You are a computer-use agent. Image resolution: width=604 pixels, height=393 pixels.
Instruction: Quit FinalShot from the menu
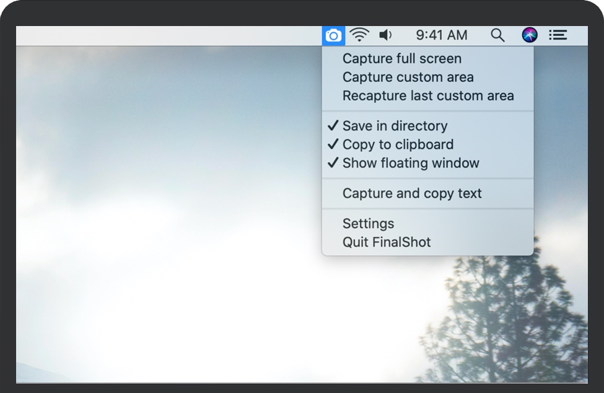pyautogui.click(x=387, y=242)
